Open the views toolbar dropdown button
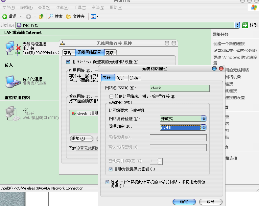 (x=95, y=16)
